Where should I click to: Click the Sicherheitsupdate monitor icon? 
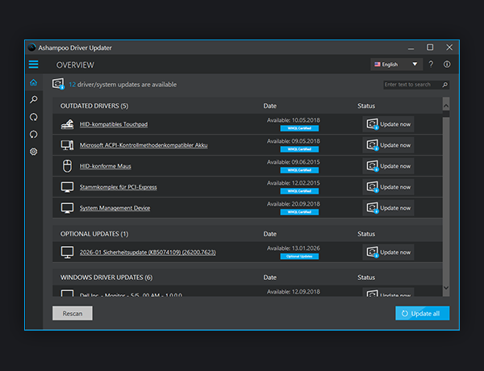point(67,252)
